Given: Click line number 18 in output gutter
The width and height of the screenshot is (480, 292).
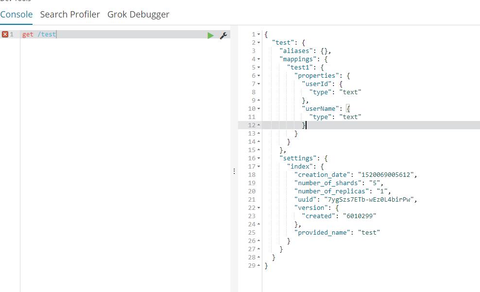Looking at the screenshot, I should pyautogui.click(x=252, y=175).
